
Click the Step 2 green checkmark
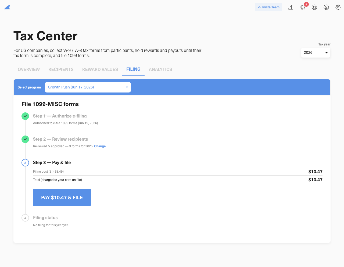tap(25, 139)
